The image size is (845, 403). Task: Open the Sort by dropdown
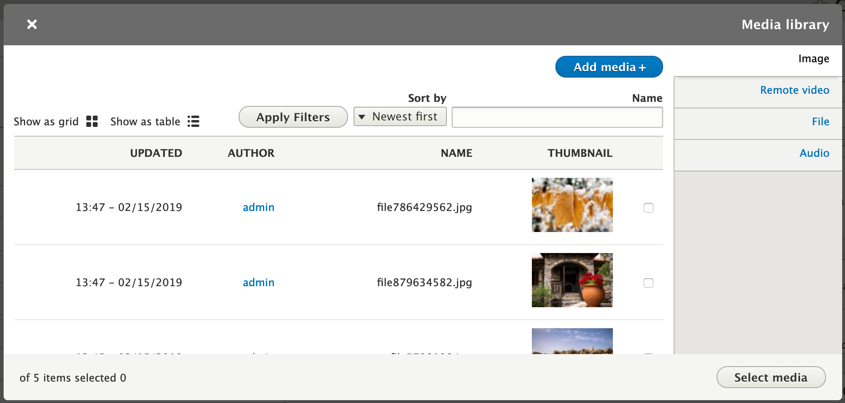click(400, 117)
